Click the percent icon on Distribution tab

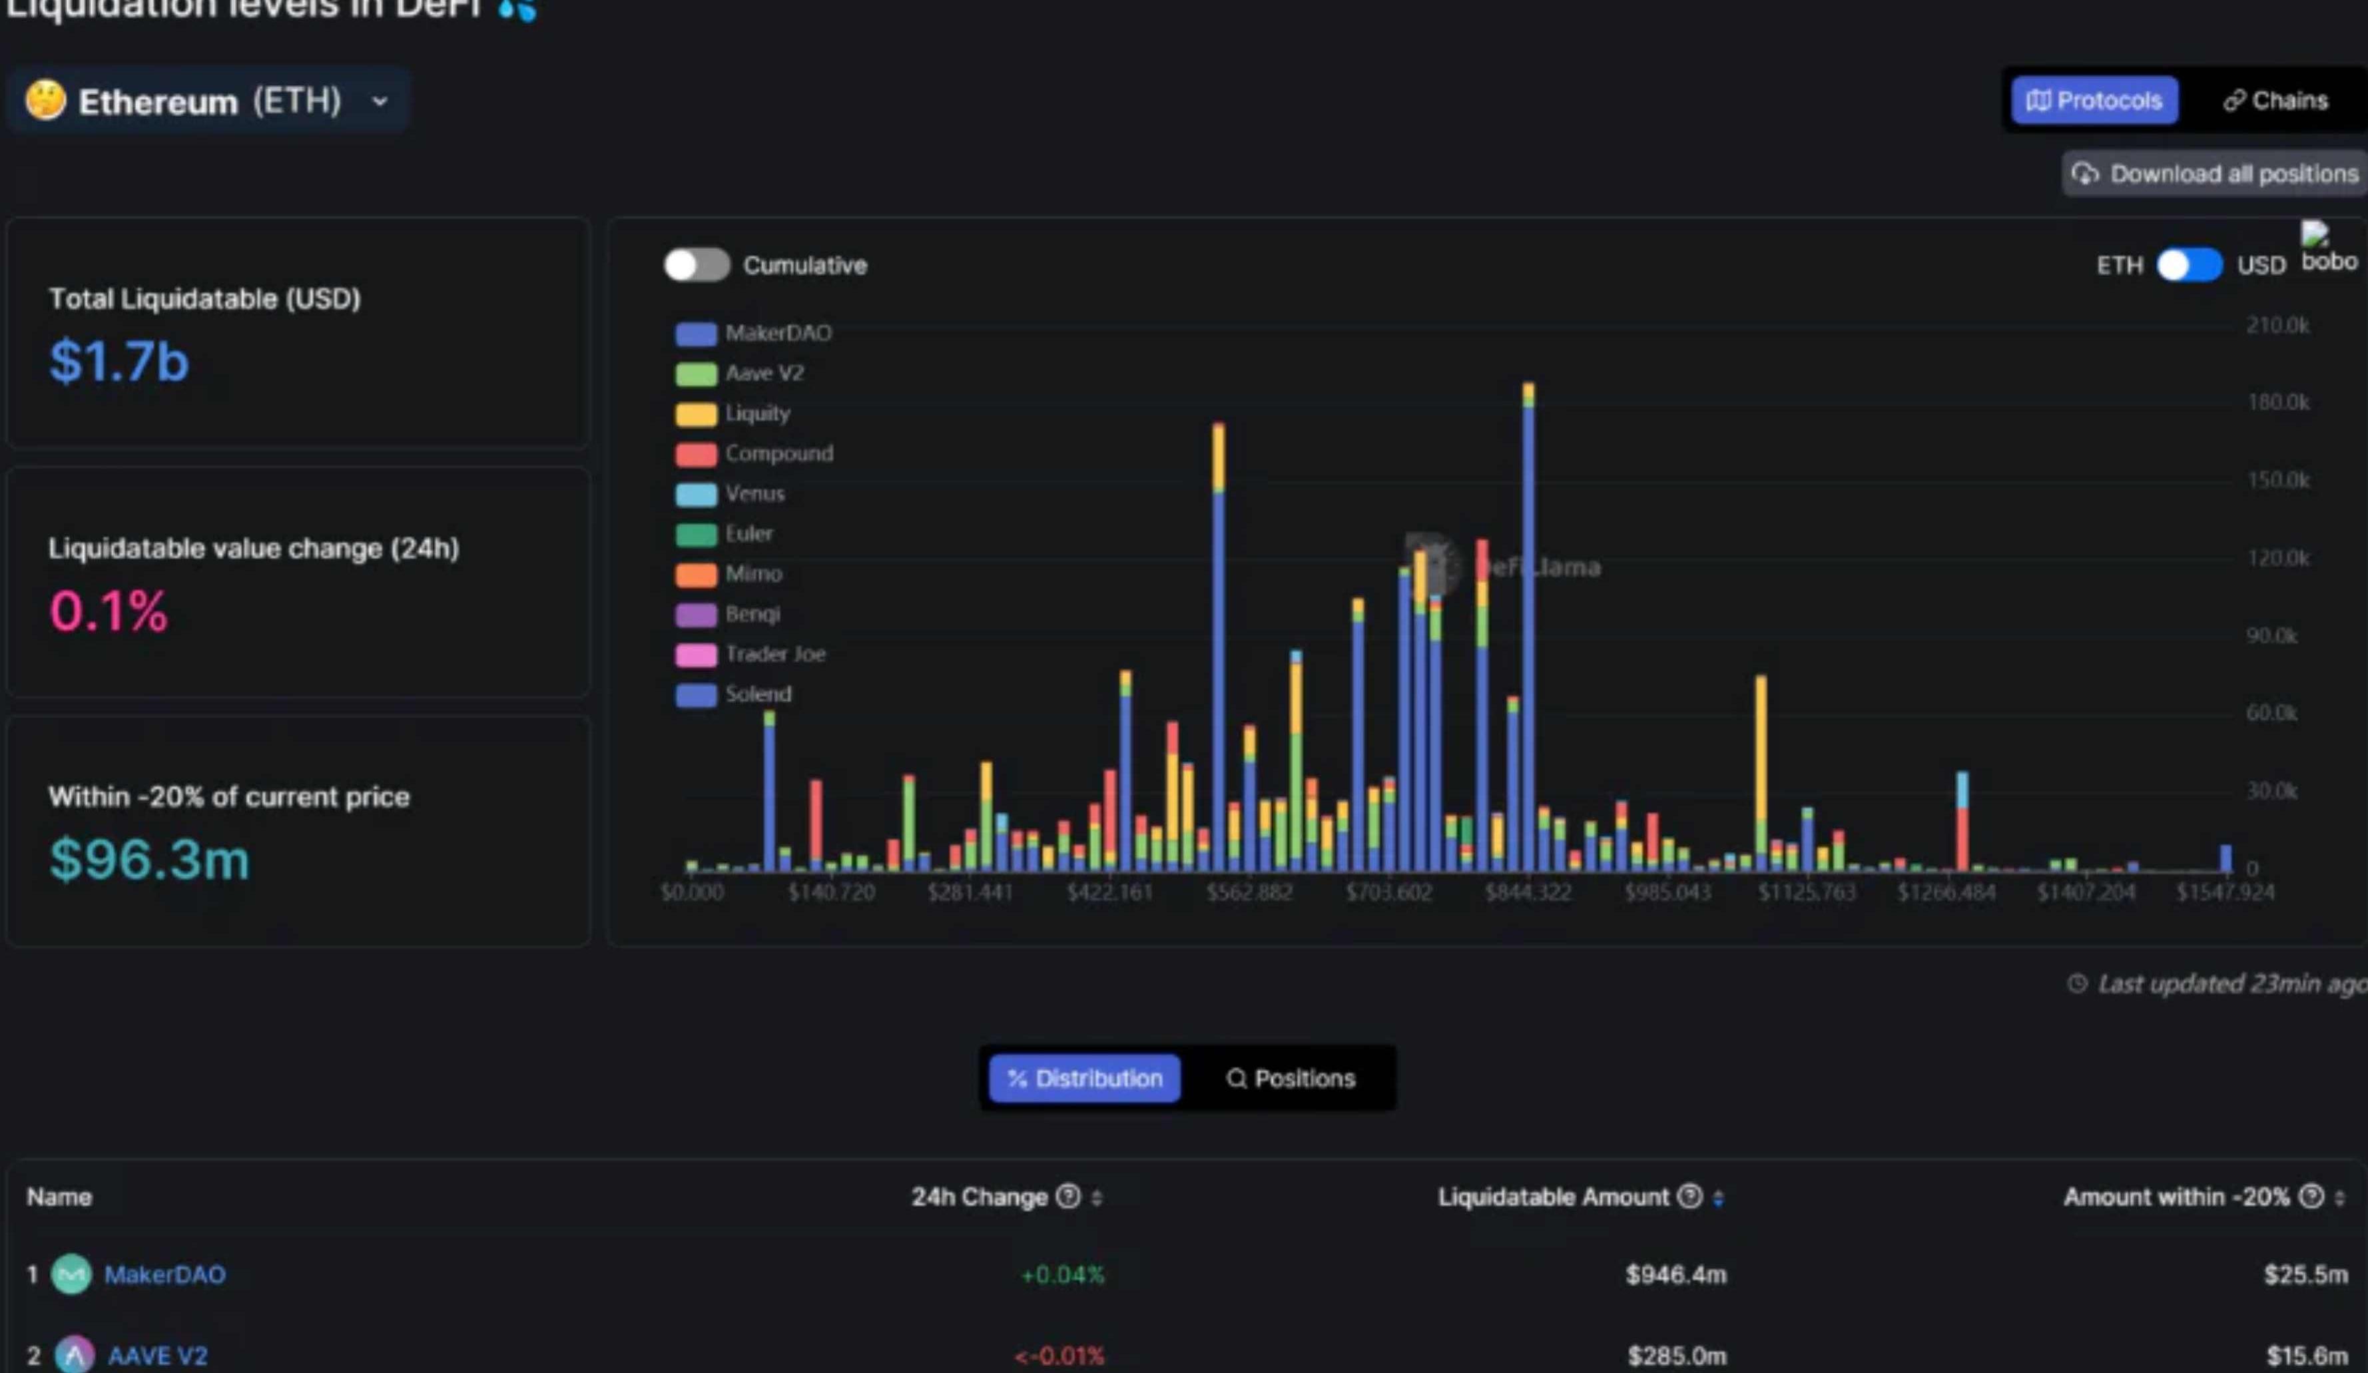tap(1017, 1079)
